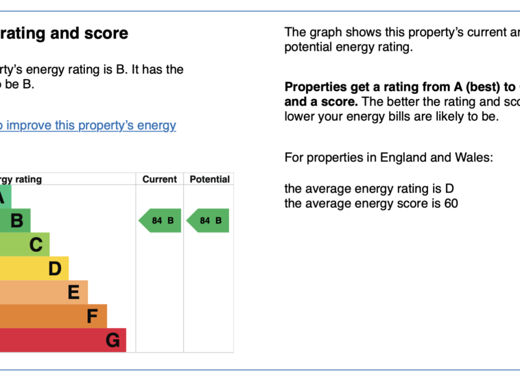Screen dimensions: 520x387
Task: Click the Current column header
Action: (x=160, y=179)
